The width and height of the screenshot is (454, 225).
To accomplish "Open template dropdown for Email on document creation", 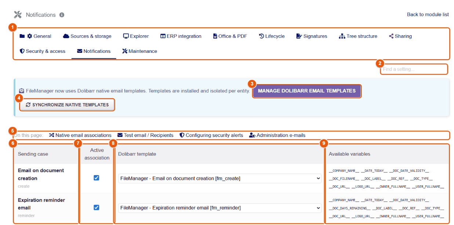I will pyautogui.click(x=220, y=178).
